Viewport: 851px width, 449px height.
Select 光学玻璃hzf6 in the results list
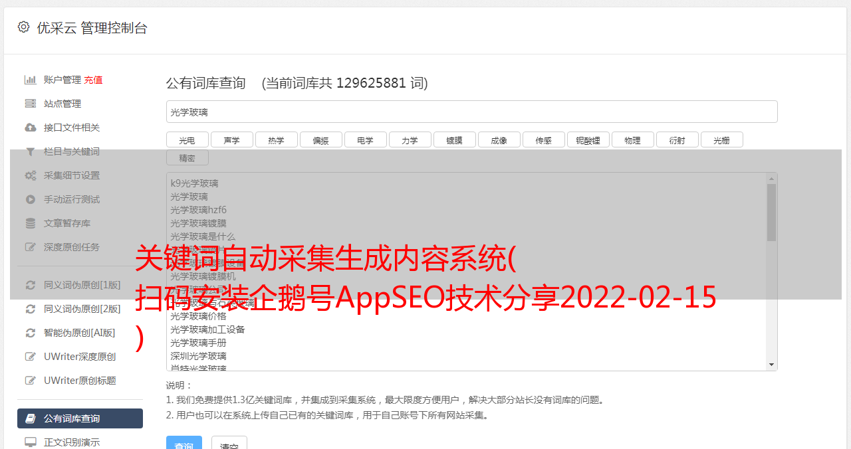pos(198,210)
